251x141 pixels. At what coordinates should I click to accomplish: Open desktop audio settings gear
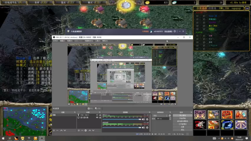(x=147, y=128)
